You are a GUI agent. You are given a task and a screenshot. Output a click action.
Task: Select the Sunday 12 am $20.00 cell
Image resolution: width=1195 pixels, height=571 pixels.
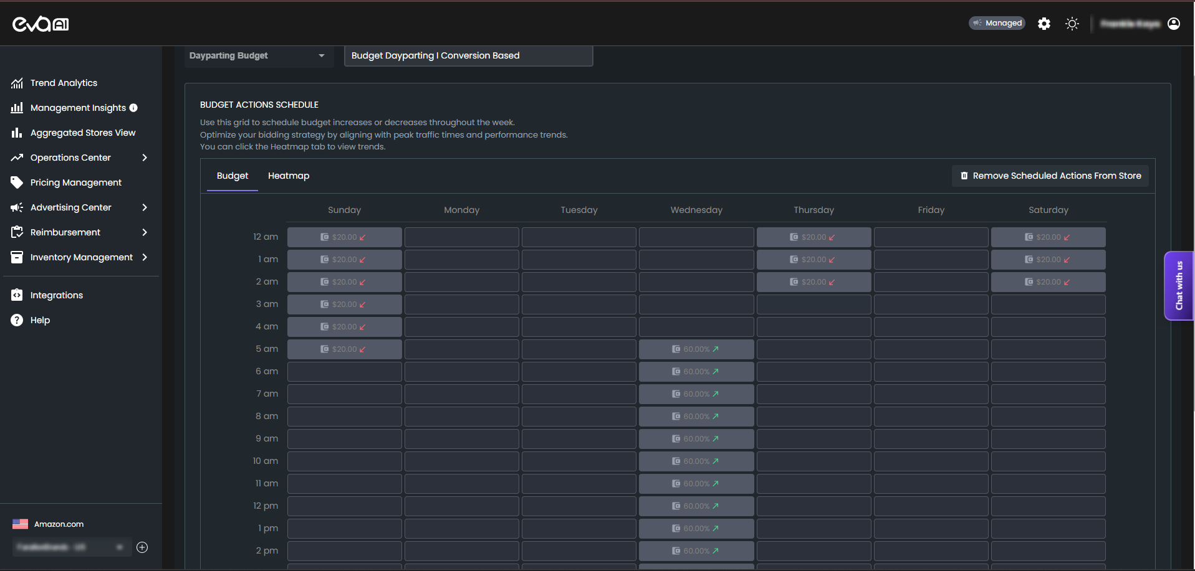pyautogui.click(x=344, y=237)
